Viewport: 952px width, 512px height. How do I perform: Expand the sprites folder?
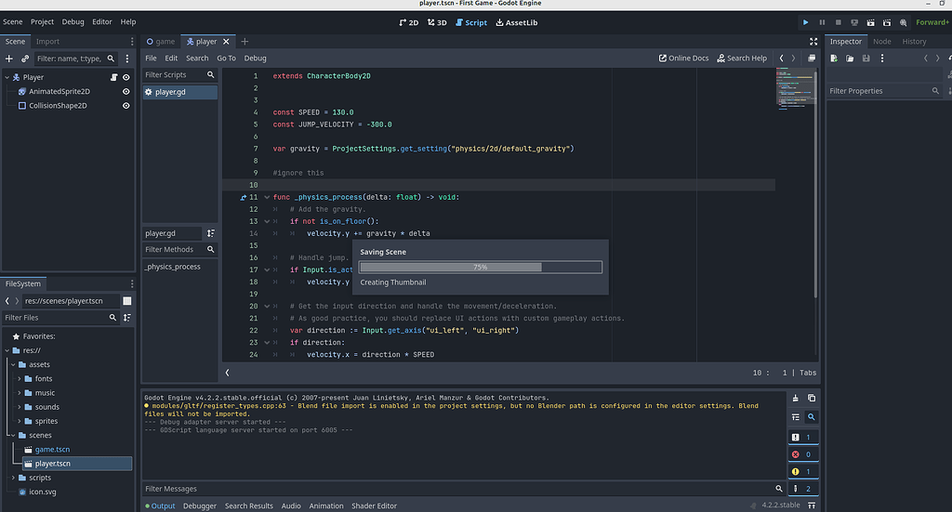point(20,421)
